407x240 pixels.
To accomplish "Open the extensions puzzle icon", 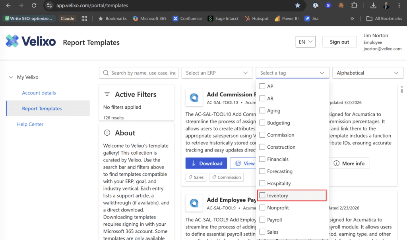I will click(x=354, y=6).
